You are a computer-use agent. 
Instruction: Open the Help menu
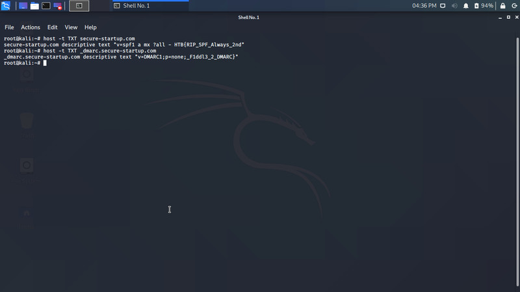(x=90, y=27)
